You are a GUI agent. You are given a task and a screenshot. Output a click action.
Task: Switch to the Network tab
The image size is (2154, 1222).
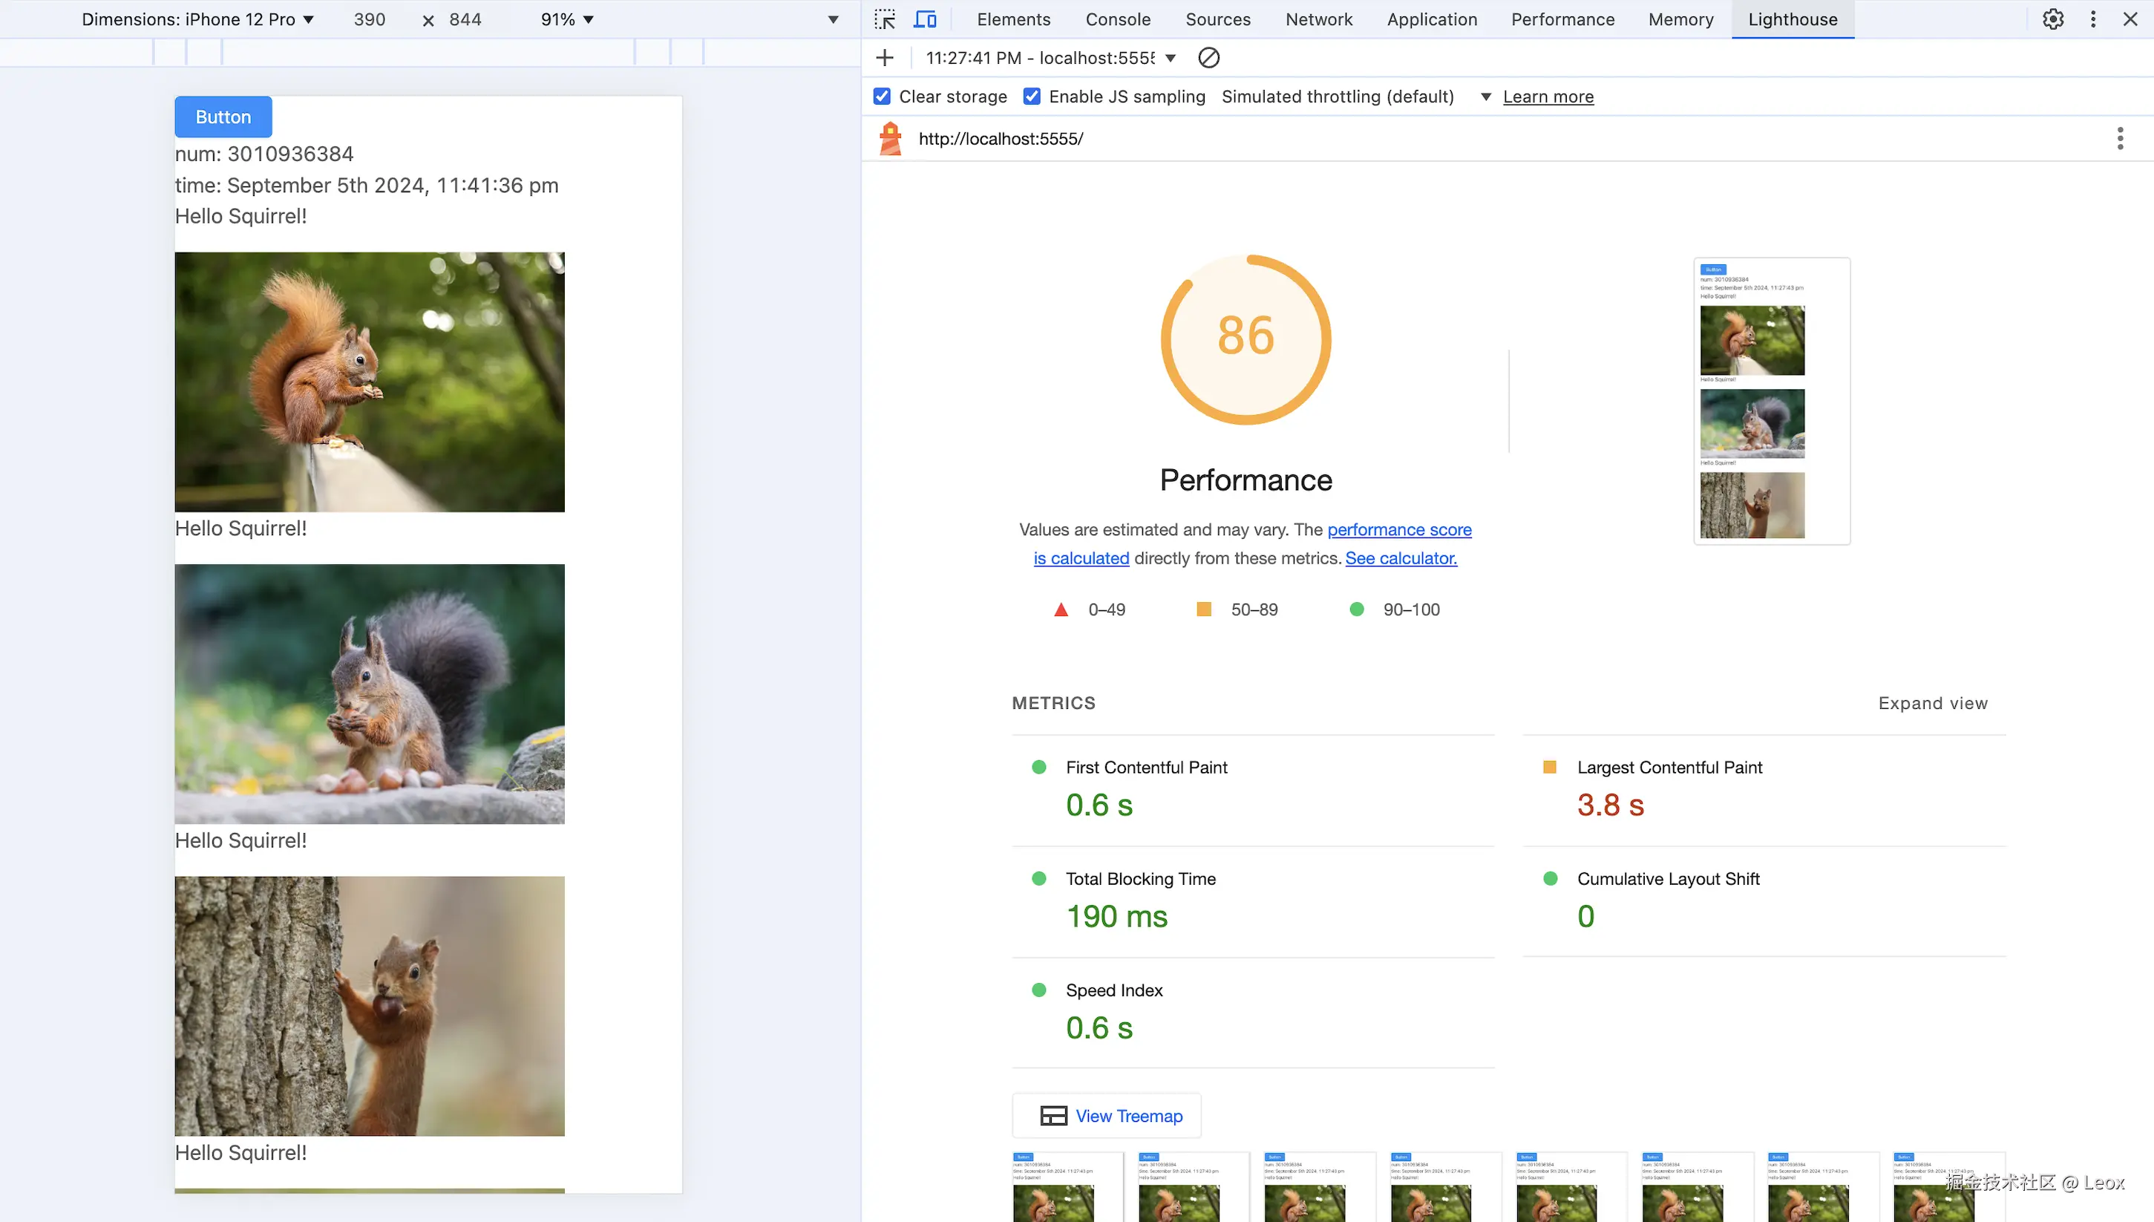click(1318, 19)
